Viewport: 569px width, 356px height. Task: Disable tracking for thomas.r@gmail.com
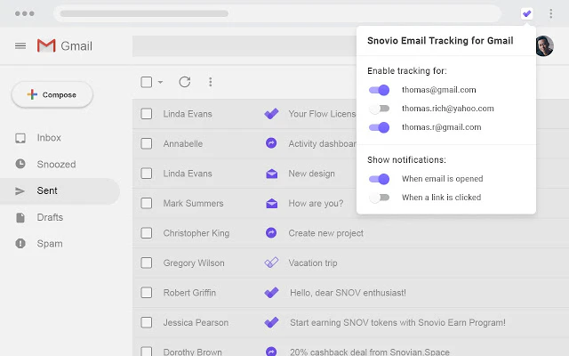point(379,127)
